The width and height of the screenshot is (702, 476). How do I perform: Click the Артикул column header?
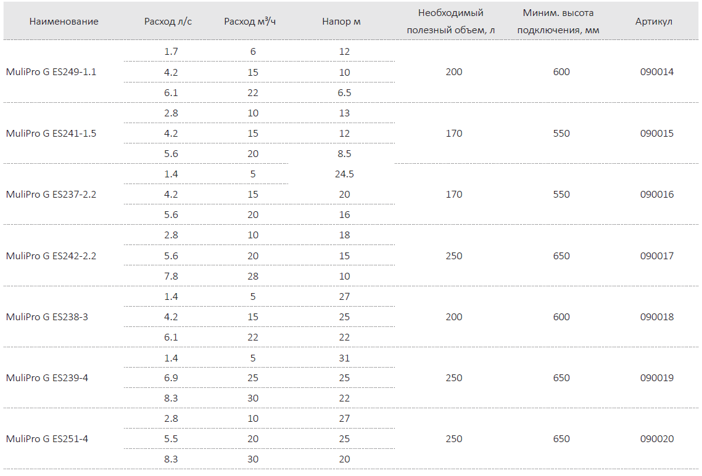654,22
